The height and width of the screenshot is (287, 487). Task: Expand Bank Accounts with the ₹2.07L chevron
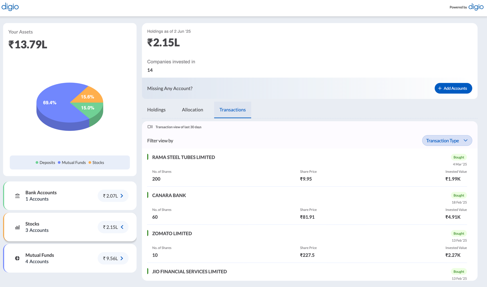pos(122,196)
